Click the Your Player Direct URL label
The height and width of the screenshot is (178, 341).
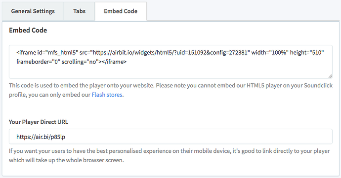(x=38, y=122)
